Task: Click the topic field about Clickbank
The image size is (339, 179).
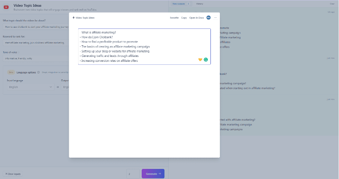Action: pyautogui.click(x=36, y=27)
